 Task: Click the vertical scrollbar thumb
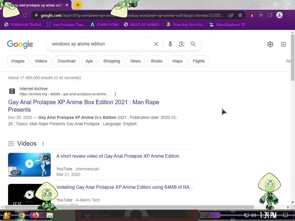[293, 58]
